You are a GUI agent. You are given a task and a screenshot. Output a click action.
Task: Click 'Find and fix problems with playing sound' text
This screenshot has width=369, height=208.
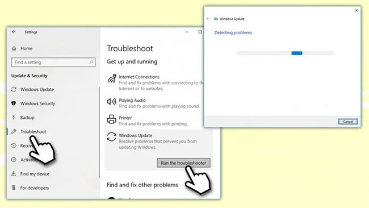click(159, 106)
